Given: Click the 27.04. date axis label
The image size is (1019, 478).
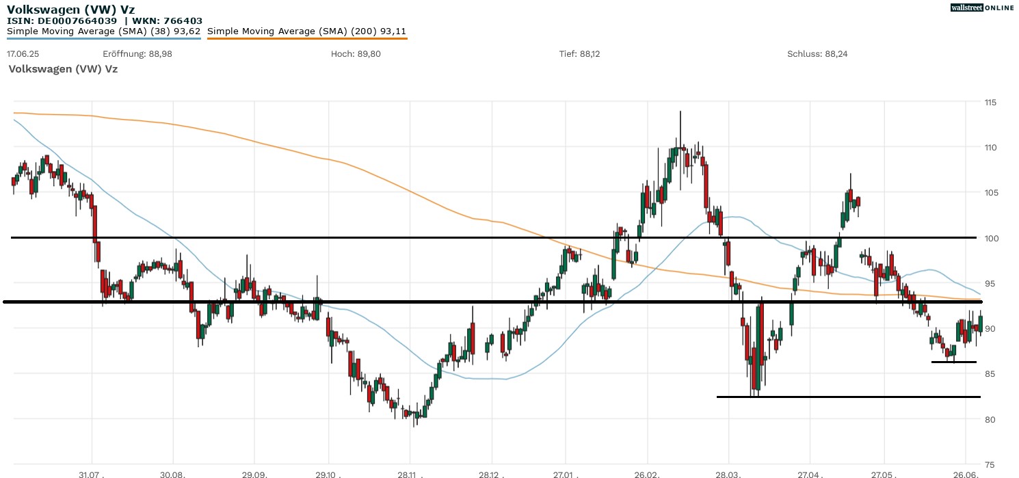Looking at the screenshot, I should tap(810, 474).
